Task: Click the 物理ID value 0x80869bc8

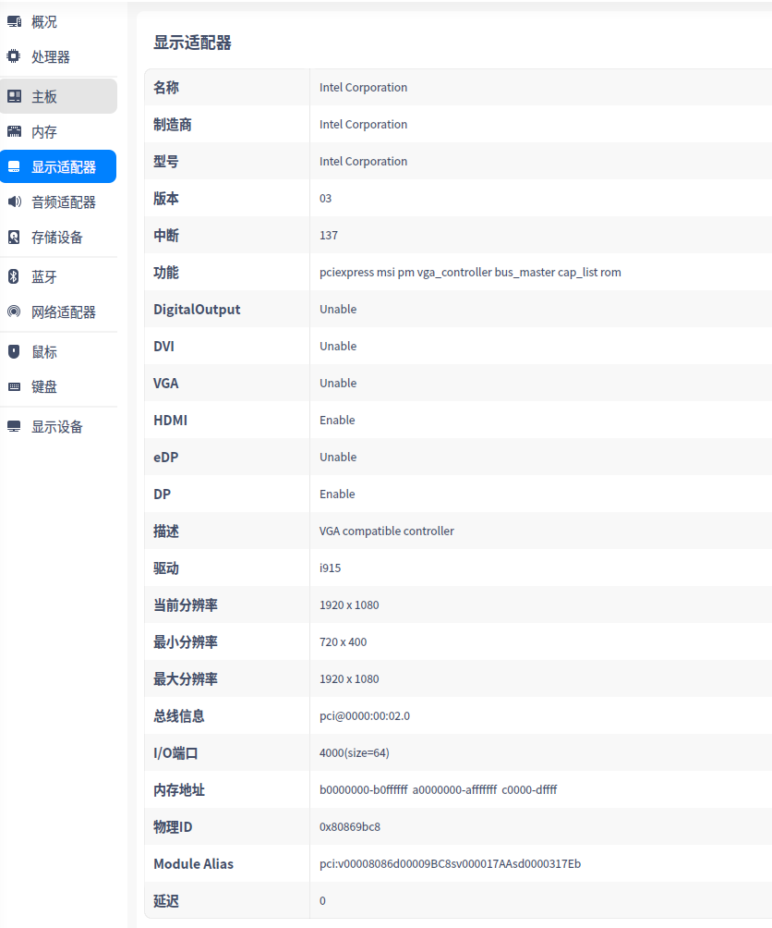Action: [x=349, y=827]
